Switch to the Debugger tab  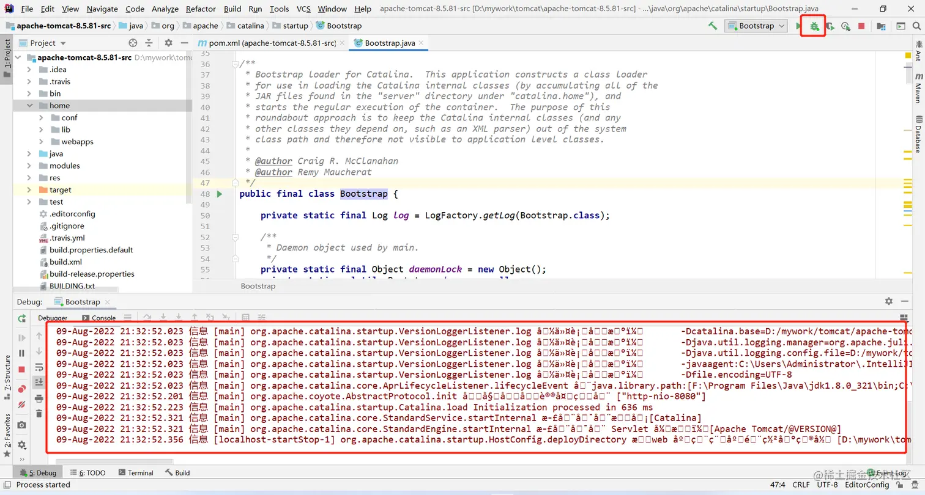[53, 318]
